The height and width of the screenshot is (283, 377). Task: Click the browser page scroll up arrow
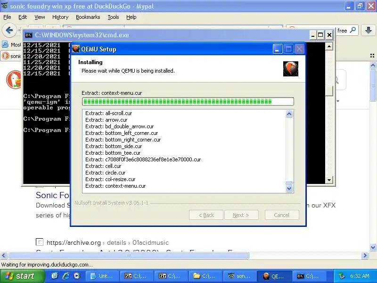(373, 65)
